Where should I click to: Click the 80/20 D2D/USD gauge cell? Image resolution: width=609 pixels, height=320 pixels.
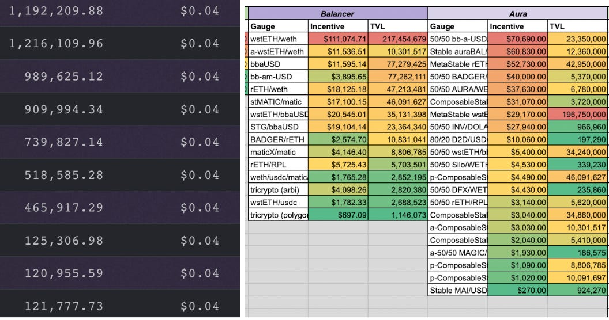click(458, 139)
